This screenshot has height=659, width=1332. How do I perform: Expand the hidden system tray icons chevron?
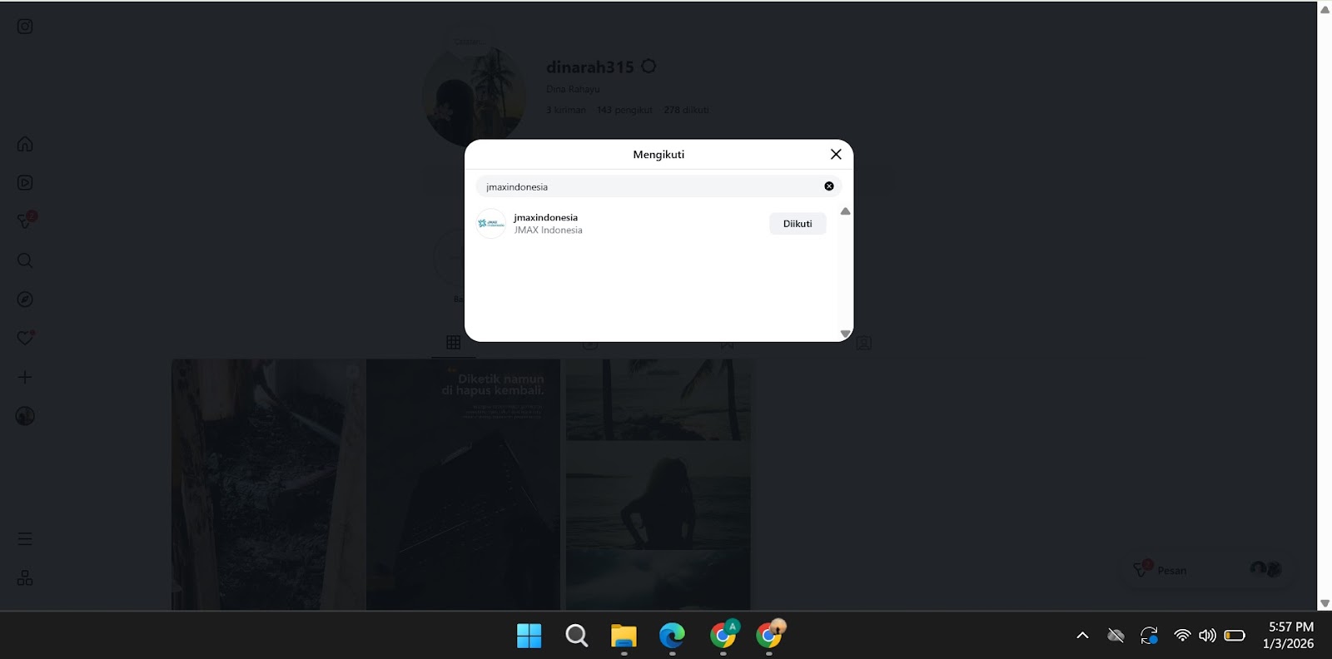click(1082, 636)
